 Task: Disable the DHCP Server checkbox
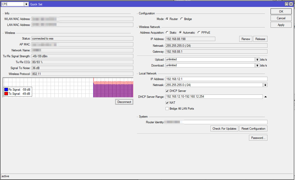tap(167, 91)
